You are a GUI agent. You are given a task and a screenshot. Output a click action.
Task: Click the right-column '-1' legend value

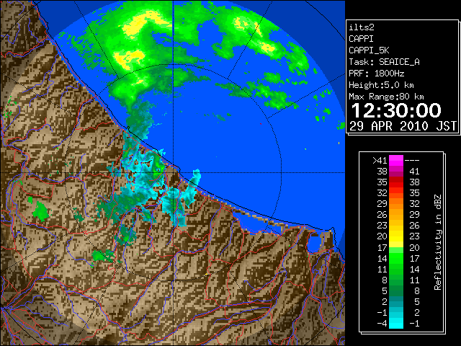[414, 324]
